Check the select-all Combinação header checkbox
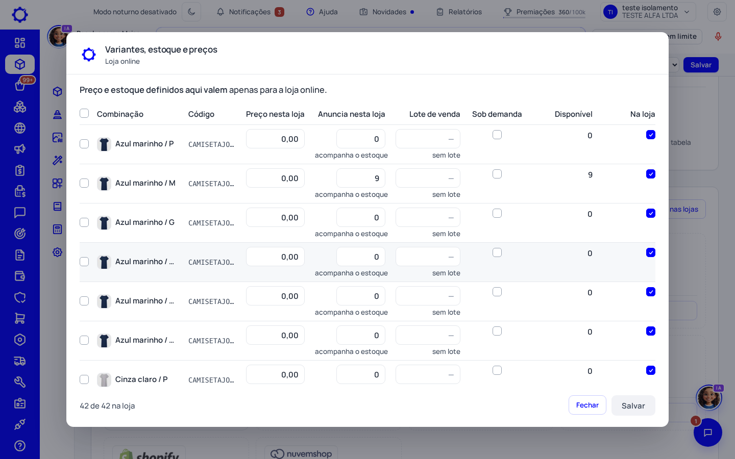Viewport: 735px width, 459px height. pyautogui.click(x=84, y=113)
